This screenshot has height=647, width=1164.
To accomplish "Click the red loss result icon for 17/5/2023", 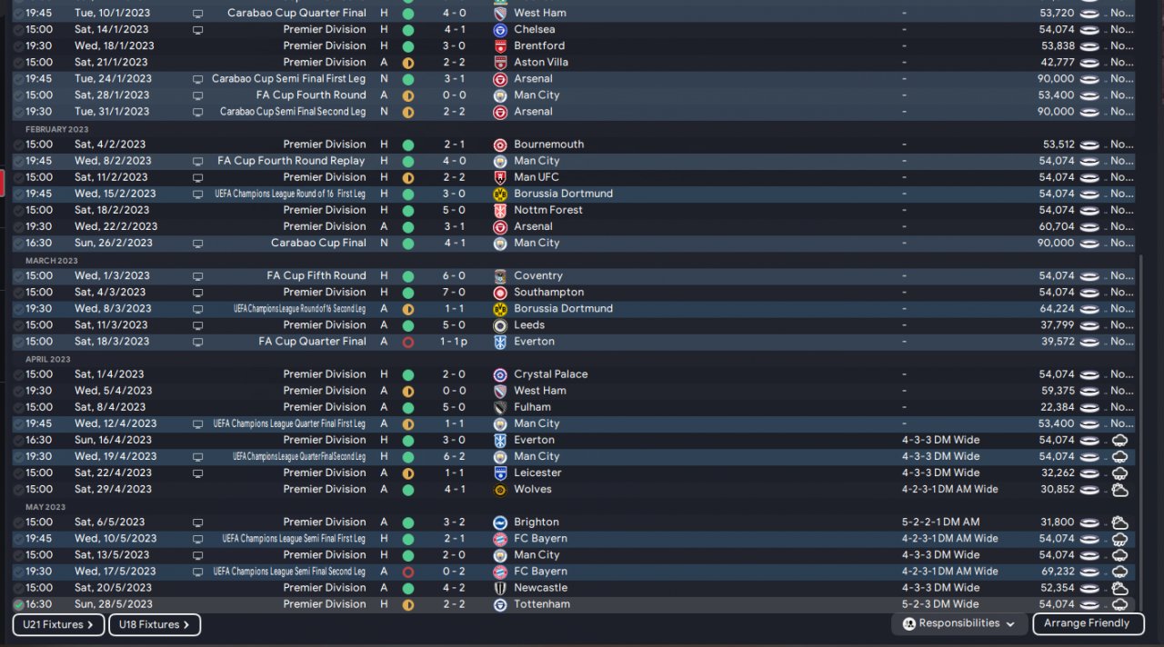I will pyautogui.click(x=407, y=572).
